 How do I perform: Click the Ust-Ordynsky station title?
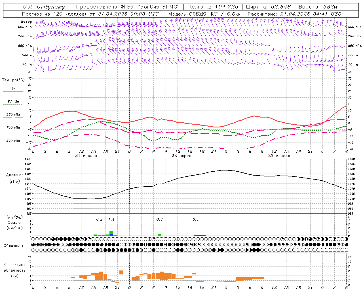point(44,7)
